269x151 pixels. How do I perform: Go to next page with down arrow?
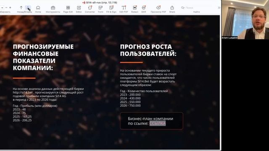pyautogui.click(x=28, y=8)
